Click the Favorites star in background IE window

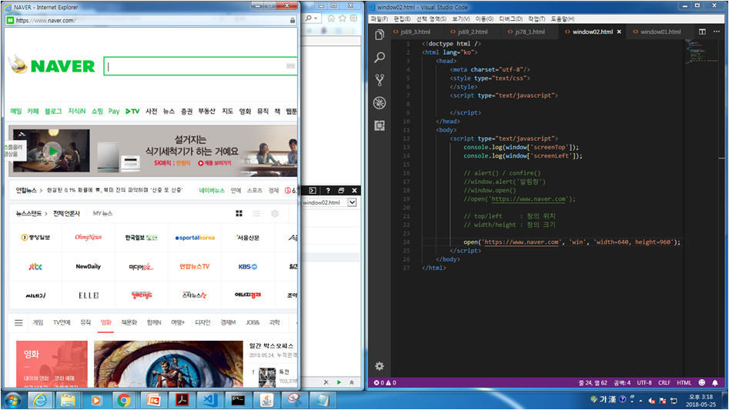click(x=343, y=18)
